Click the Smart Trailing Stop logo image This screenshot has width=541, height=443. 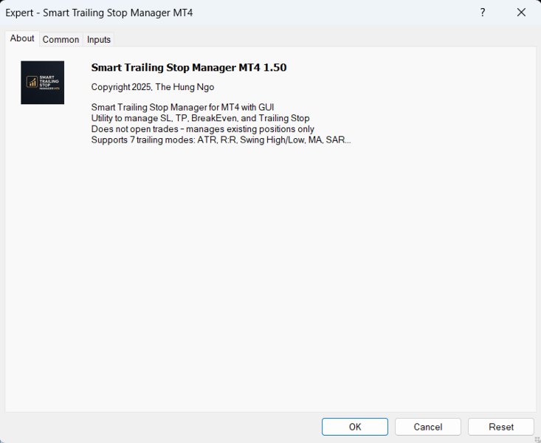coord(42,83)
